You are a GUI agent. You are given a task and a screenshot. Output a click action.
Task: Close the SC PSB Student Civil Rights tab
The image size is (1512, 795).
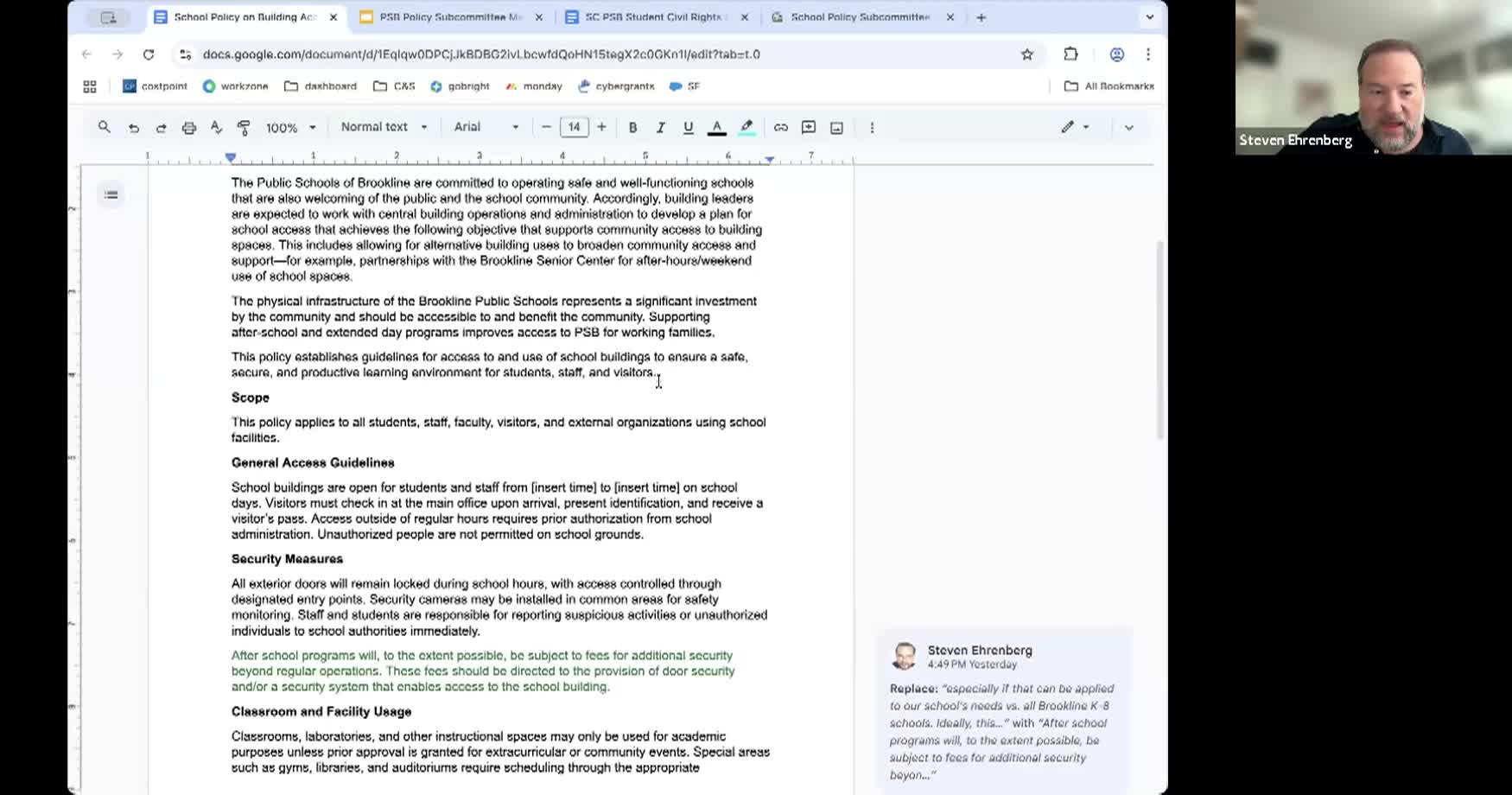[745, 17]
